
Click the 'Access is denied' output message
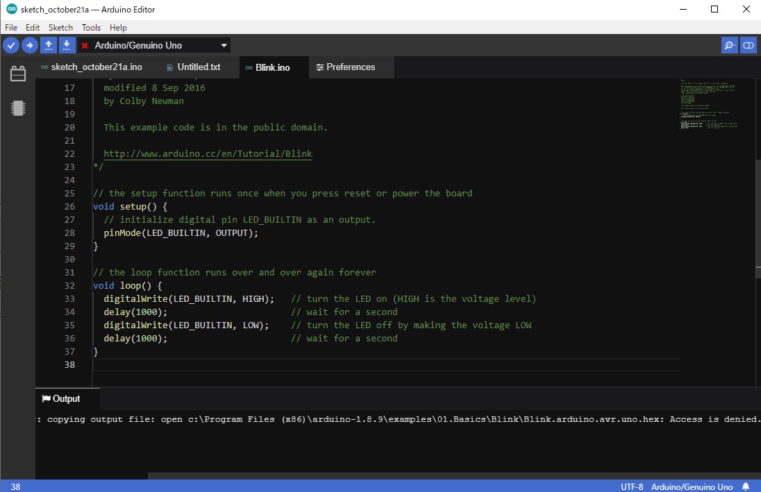[714, 419]
